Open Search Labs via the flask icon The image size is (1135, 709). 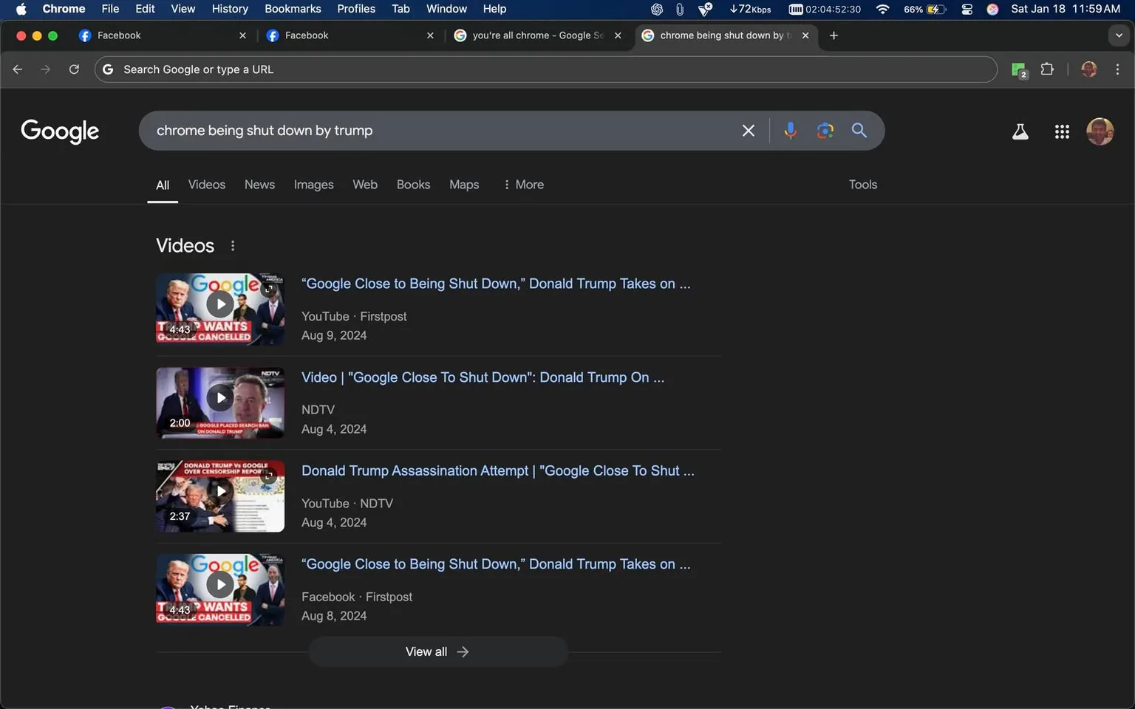point(1020,131)
